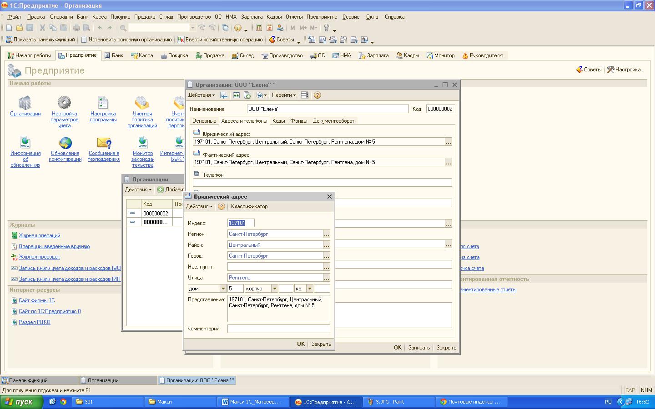Image resolution: width=655 pixels, height=409 pixels.
Task: Click Записать in the ООО "Елена" window
Action: [419, 348]
